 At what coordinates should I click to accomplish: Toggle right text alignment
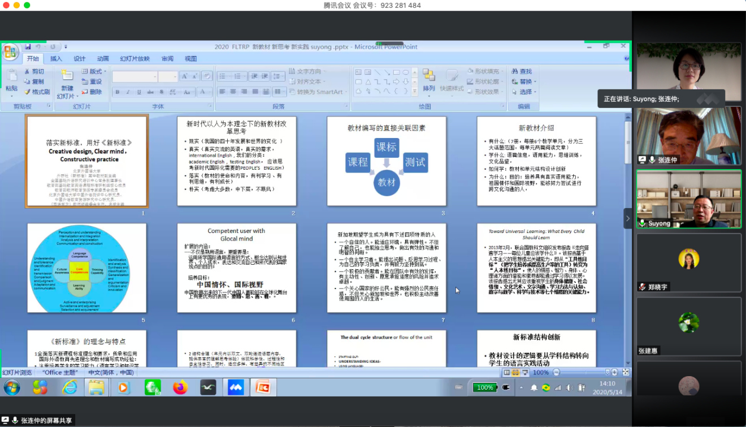pos(244,92)
